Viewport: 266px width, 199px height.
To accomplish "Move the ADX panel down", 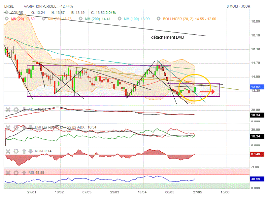I will pos(24,109).
